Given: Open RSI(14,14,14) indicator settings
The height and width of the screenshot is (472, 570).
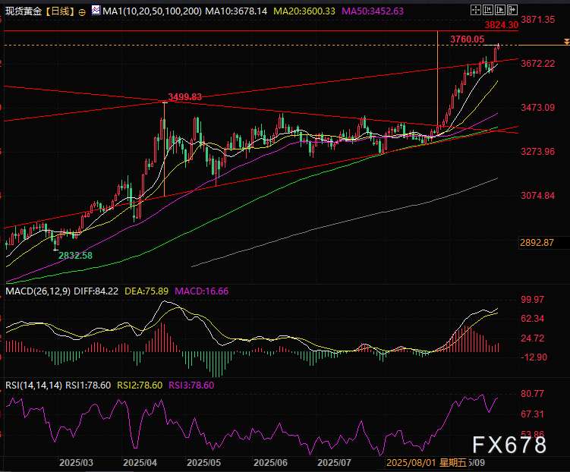Looking at the screenshot, I should (32, 385).
